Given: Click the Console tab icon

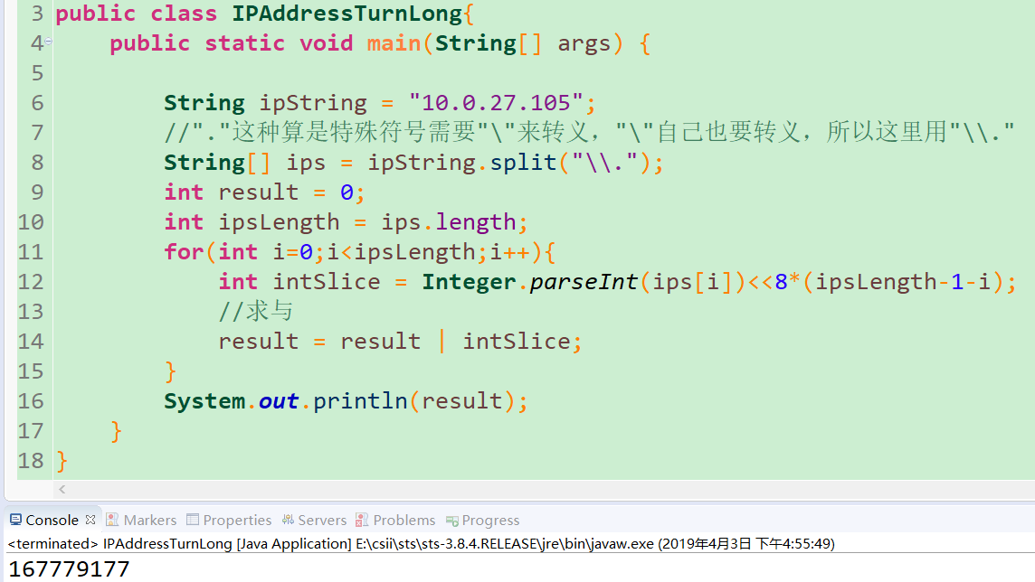Looking at the screenshot, I should click(x=16, y=520).
